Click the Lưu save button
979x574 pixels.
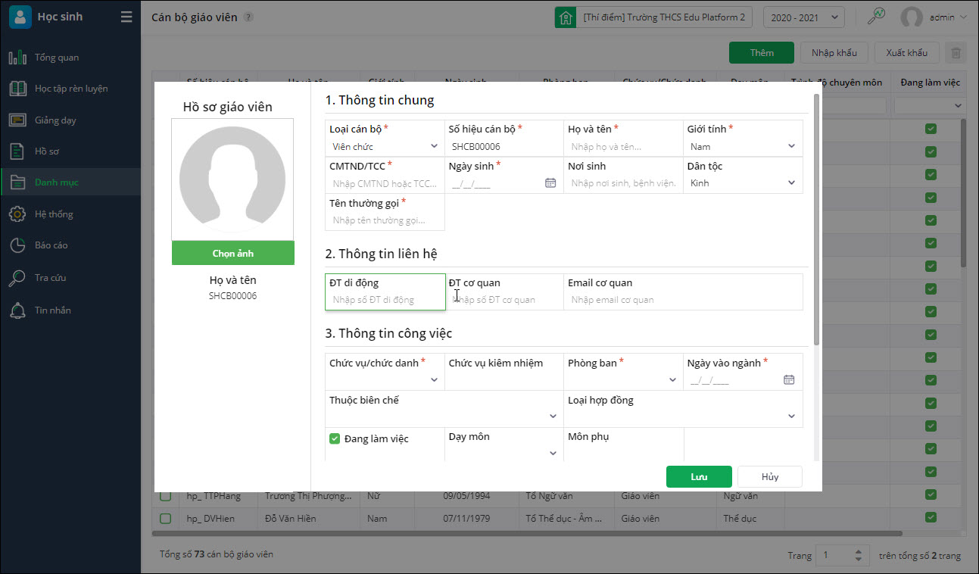click(x=698, y=476)
